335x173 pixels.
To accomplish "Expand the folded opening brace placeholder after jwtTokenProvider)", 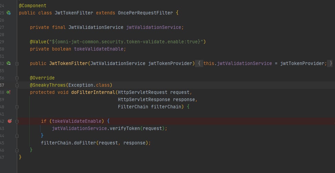I will point(199,63).
